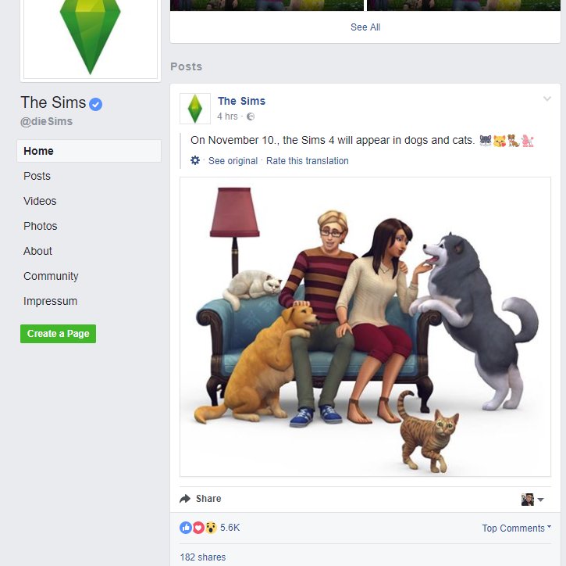Click See original translation link
Screen dimensions: 566x566
[x=233, y=161]
